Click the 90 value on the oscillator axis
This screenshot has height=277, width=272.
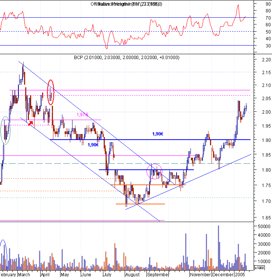click(x=268, y=4)
